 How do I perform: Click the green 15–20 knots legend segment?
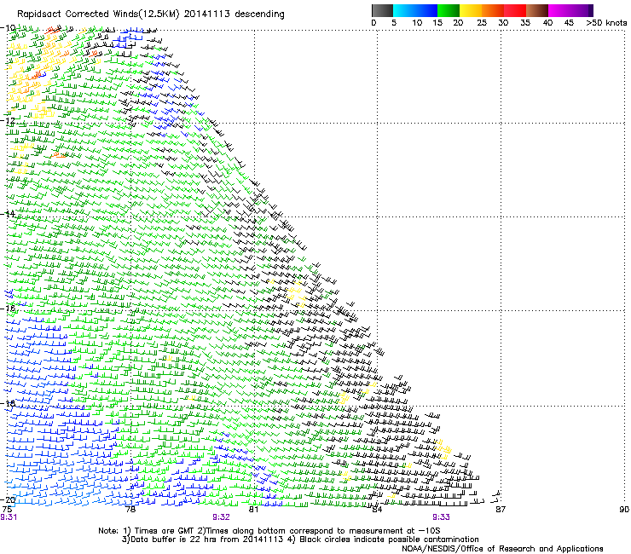pyautogui.click(x=449, y=10)
